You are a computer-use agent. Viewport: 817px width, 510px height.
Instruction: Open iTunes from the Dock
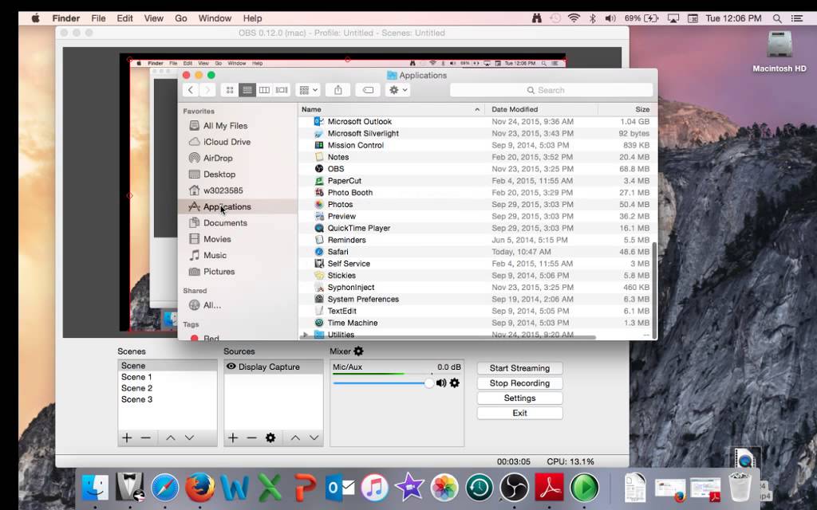(374, 488)
